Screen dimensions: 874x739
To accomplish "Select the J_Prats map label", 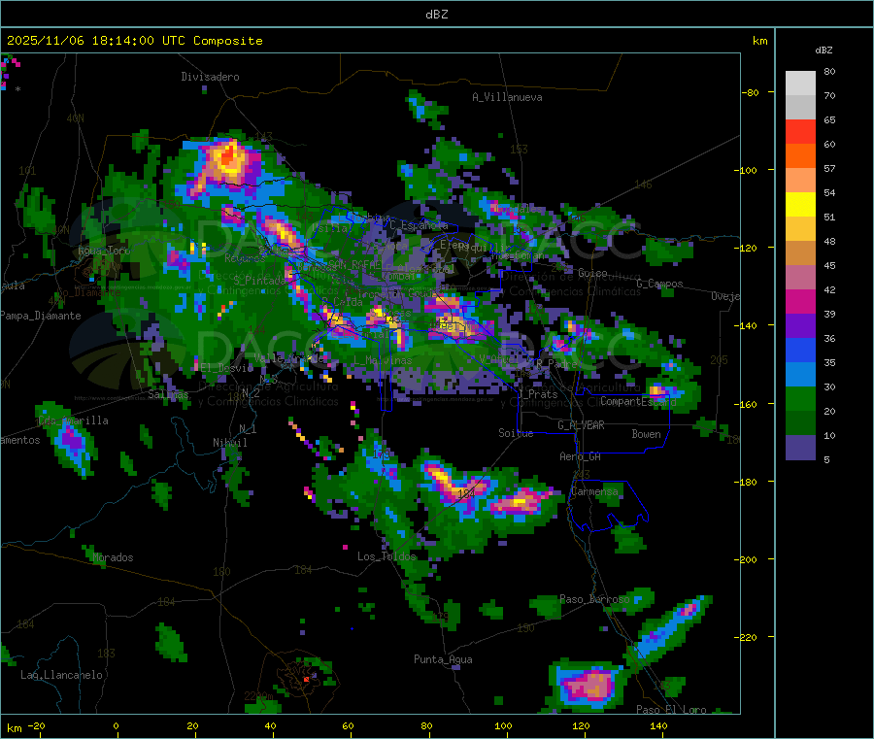I will (538, 394).
